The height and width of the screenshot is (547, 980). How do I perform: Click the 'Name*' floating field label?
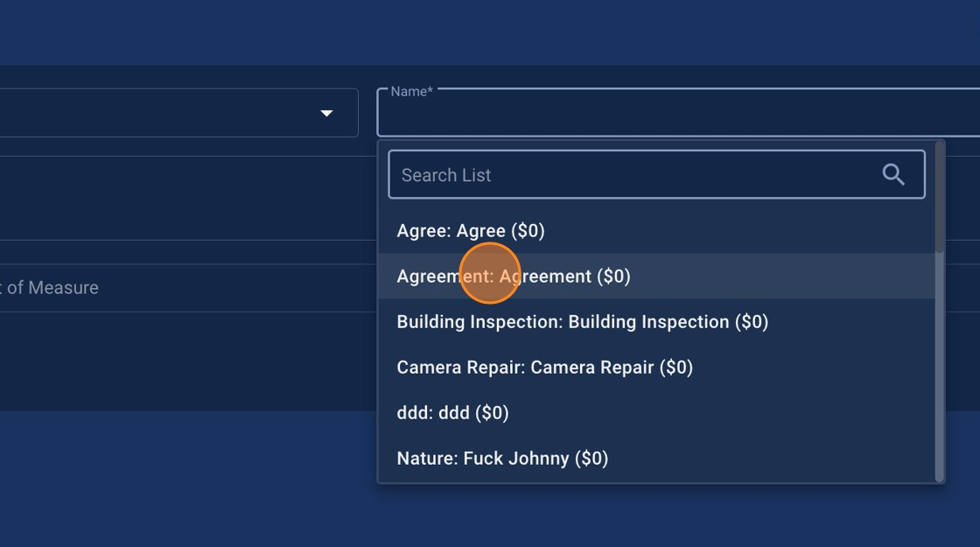coord(411,91)
